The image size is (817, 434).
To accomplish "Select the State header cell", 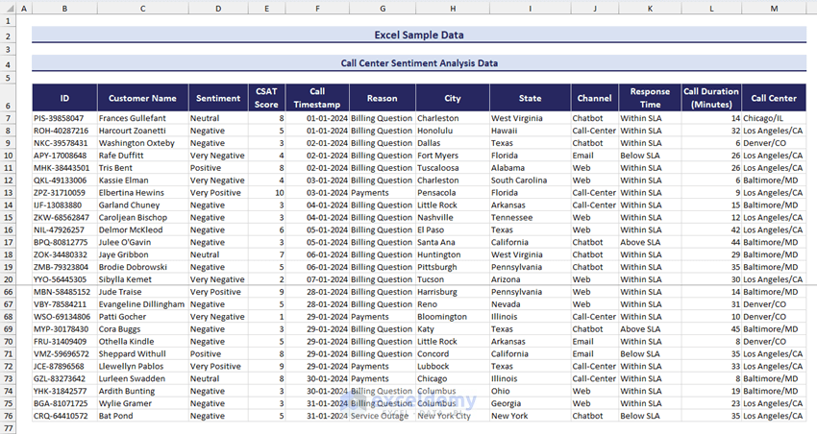I will pos(530,98).
